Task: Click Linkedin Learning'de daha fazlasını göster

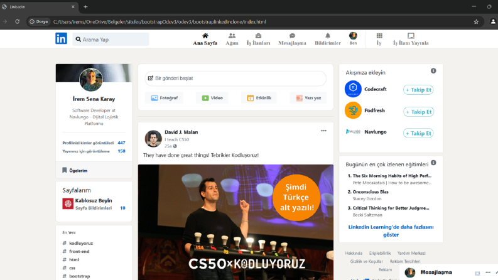Action: click(x=391, y=231)
